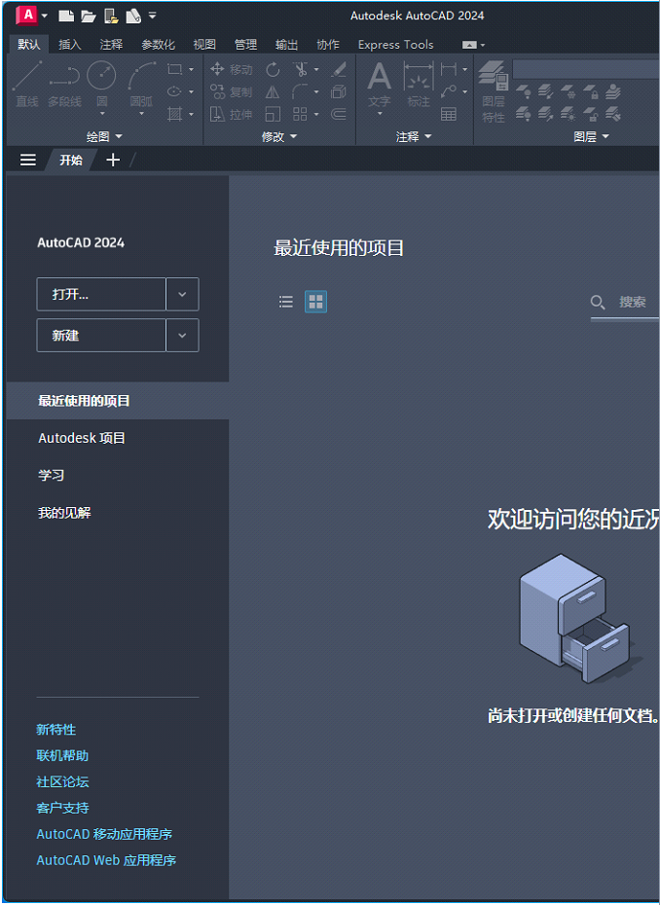This screenshot has height=905, width=660.
Task: Open the Customize Quick Access Toolbar dropdown
Action: pyautogui.click(x=153, y=16)
